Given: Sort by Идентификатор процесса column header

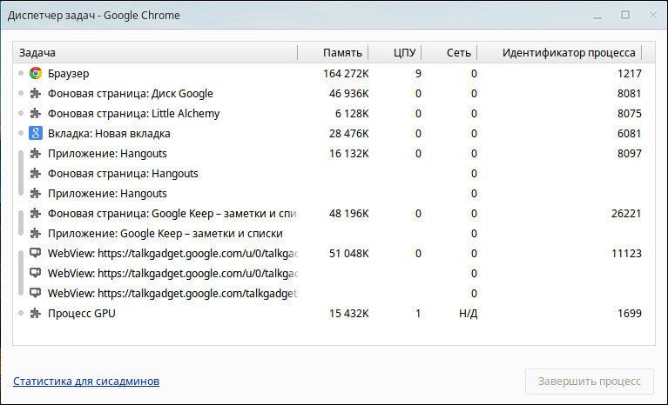Looking at the screenshot, I should (559, 53).
